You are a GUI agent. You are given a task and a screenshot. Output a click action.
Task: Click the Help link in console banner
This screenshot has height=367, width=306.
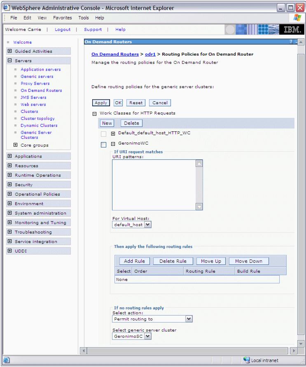[121, 30]
